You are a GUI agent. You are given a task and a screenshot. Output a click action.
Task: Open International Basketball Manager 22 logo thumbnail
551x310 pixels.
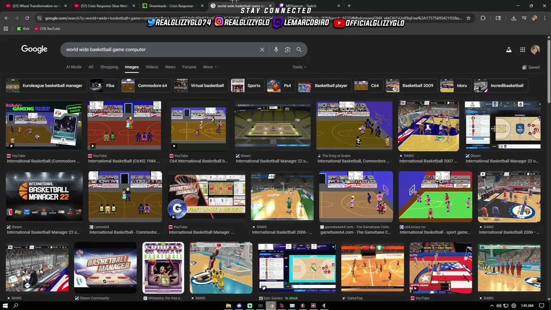[x=44, y=196]
